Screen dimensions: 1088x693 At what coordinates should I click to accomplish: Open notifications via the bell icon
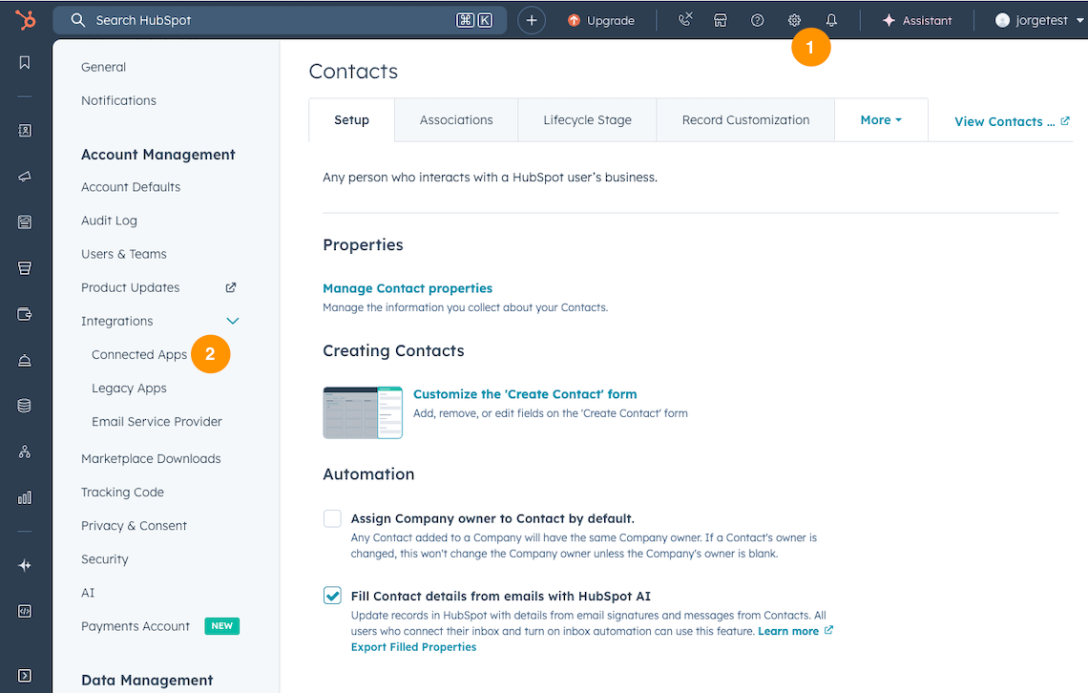[x=831, y=19]
